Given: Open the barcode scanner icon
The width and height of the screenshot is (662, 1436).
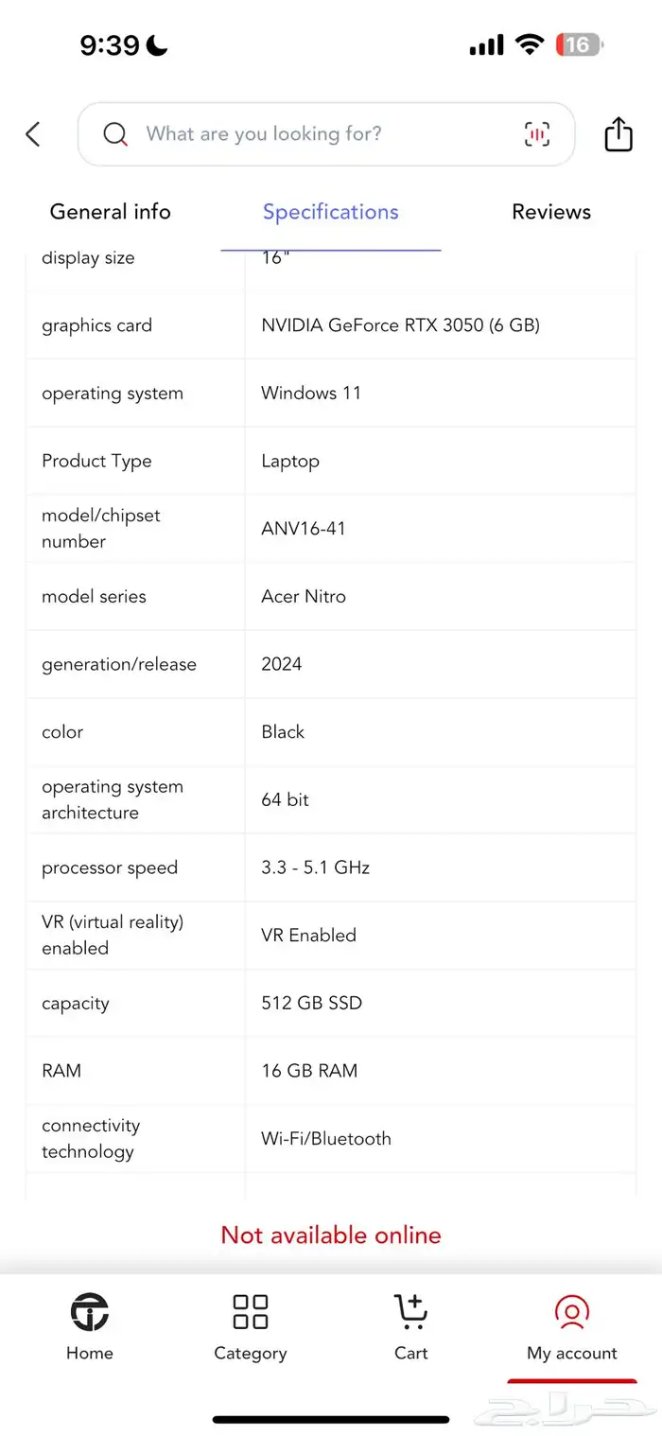Looking at the screenshot, I should [536, 134].
